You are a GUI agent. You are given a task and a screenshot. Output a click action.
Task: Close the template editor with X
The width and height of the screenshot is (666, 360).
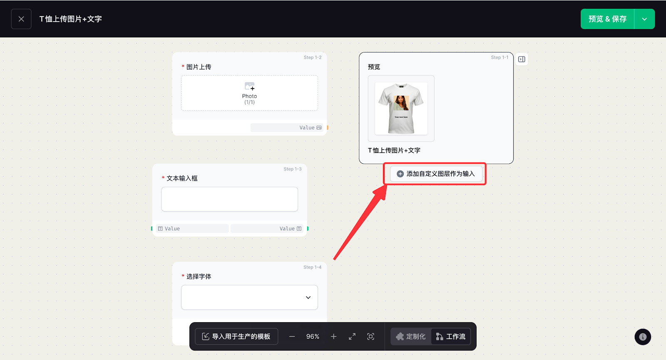click(21, 19)
